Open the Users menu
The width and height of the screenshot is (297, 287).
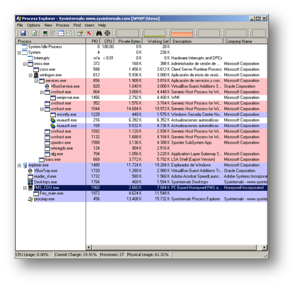89,25
